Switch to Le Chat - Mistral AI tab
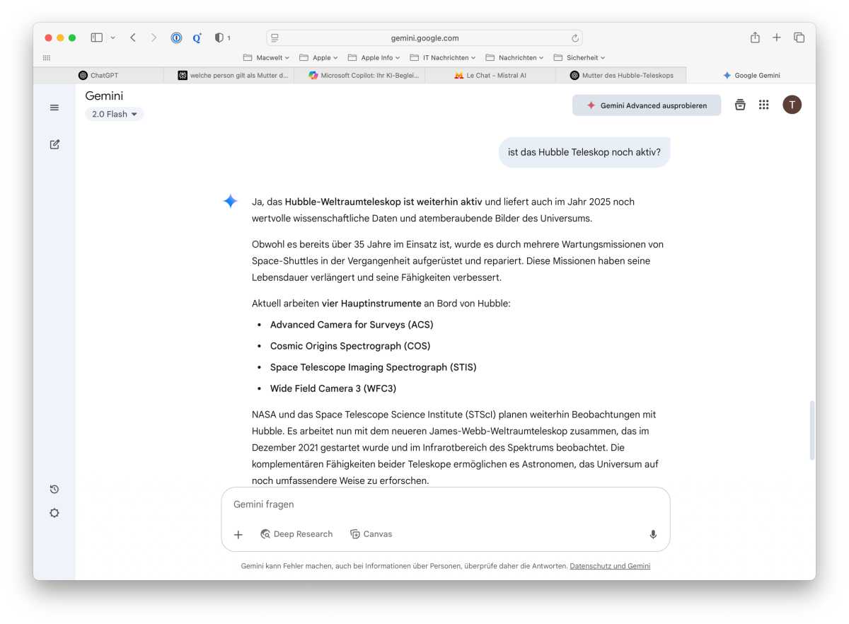This screenshot has height=624, width=849. pyautogui.click(x=490, y=75)
